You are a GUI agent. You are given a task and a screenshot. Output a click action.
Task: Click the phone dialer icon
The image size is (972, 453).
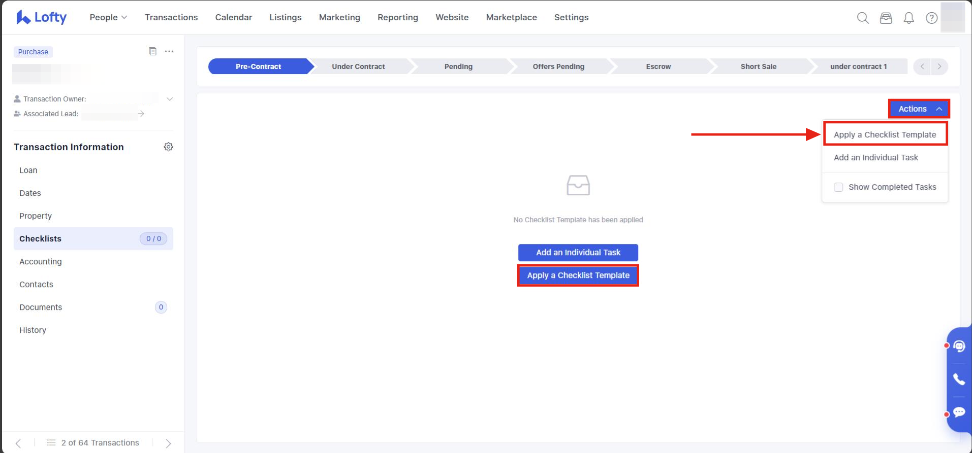(959, 379)
